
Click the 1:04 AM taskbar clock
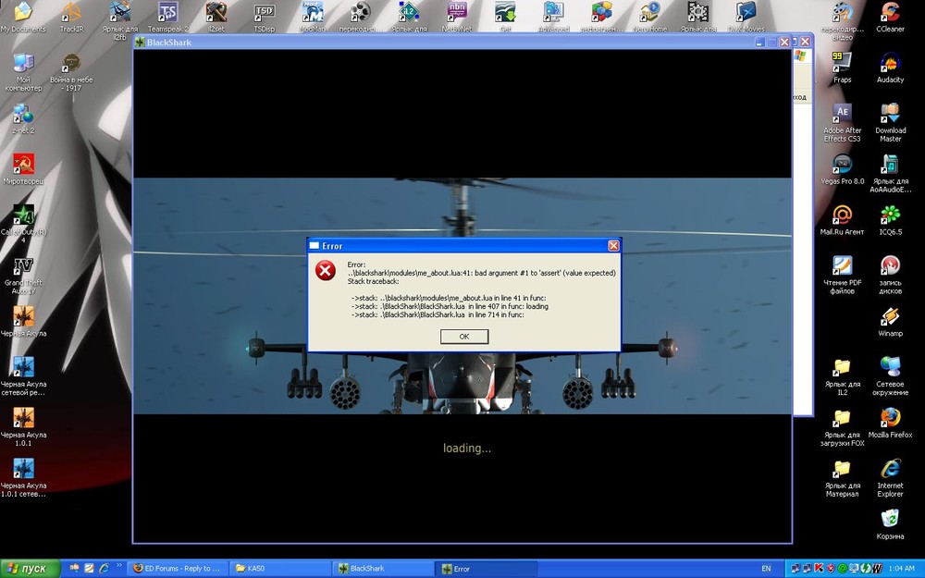(901, 569)
